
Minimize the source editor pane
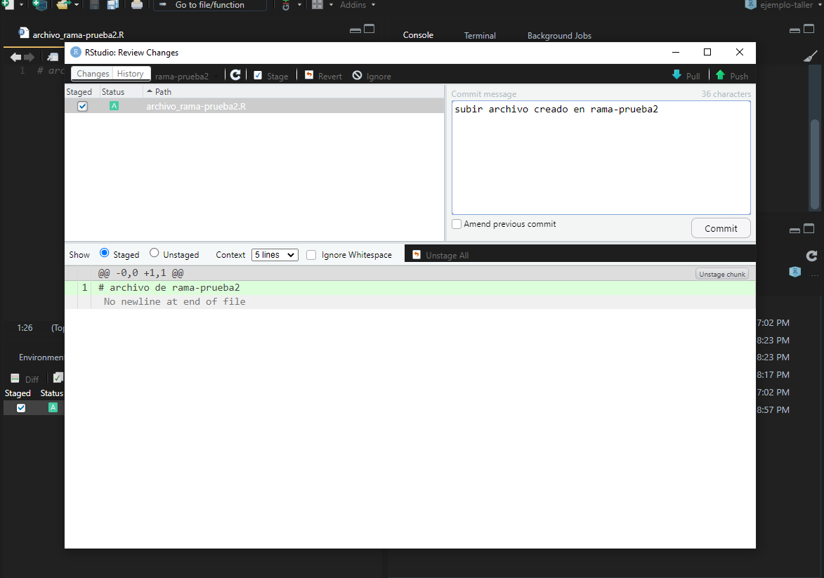355,30
